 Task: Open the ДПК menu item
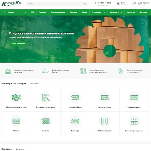tap(33, 12)
